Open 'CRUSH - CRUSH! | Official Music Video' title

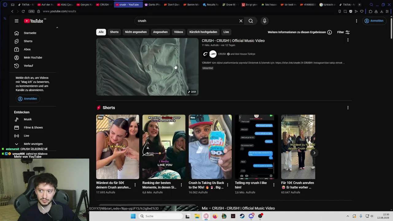[x=233, y=41]
